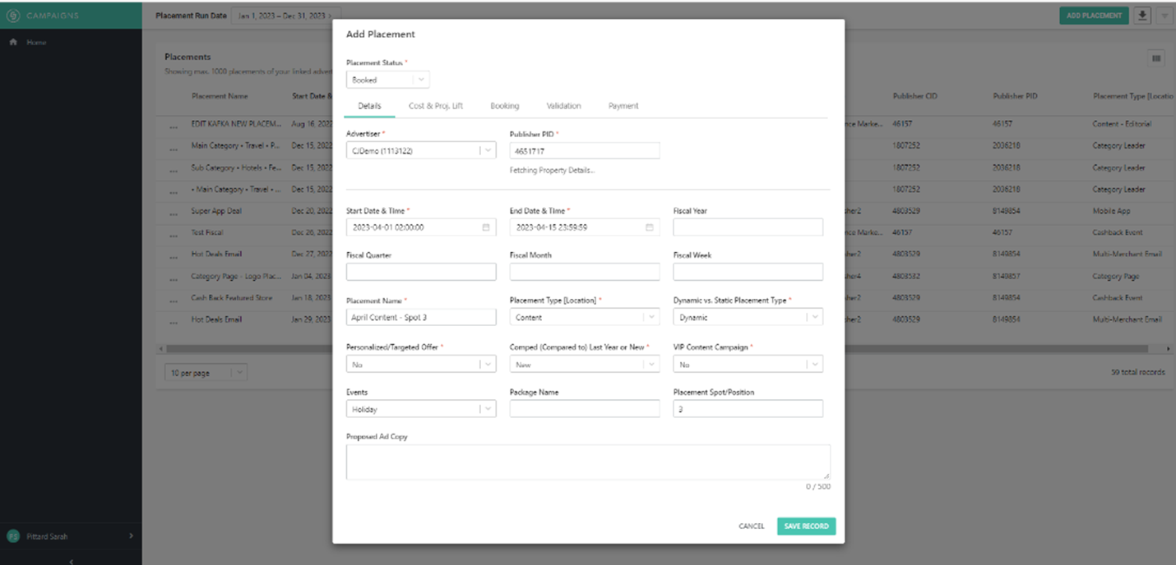Click the SAVE RECORD button
Image resolution: width=1176 pixels, height=565 pixels.
[806, 526]
